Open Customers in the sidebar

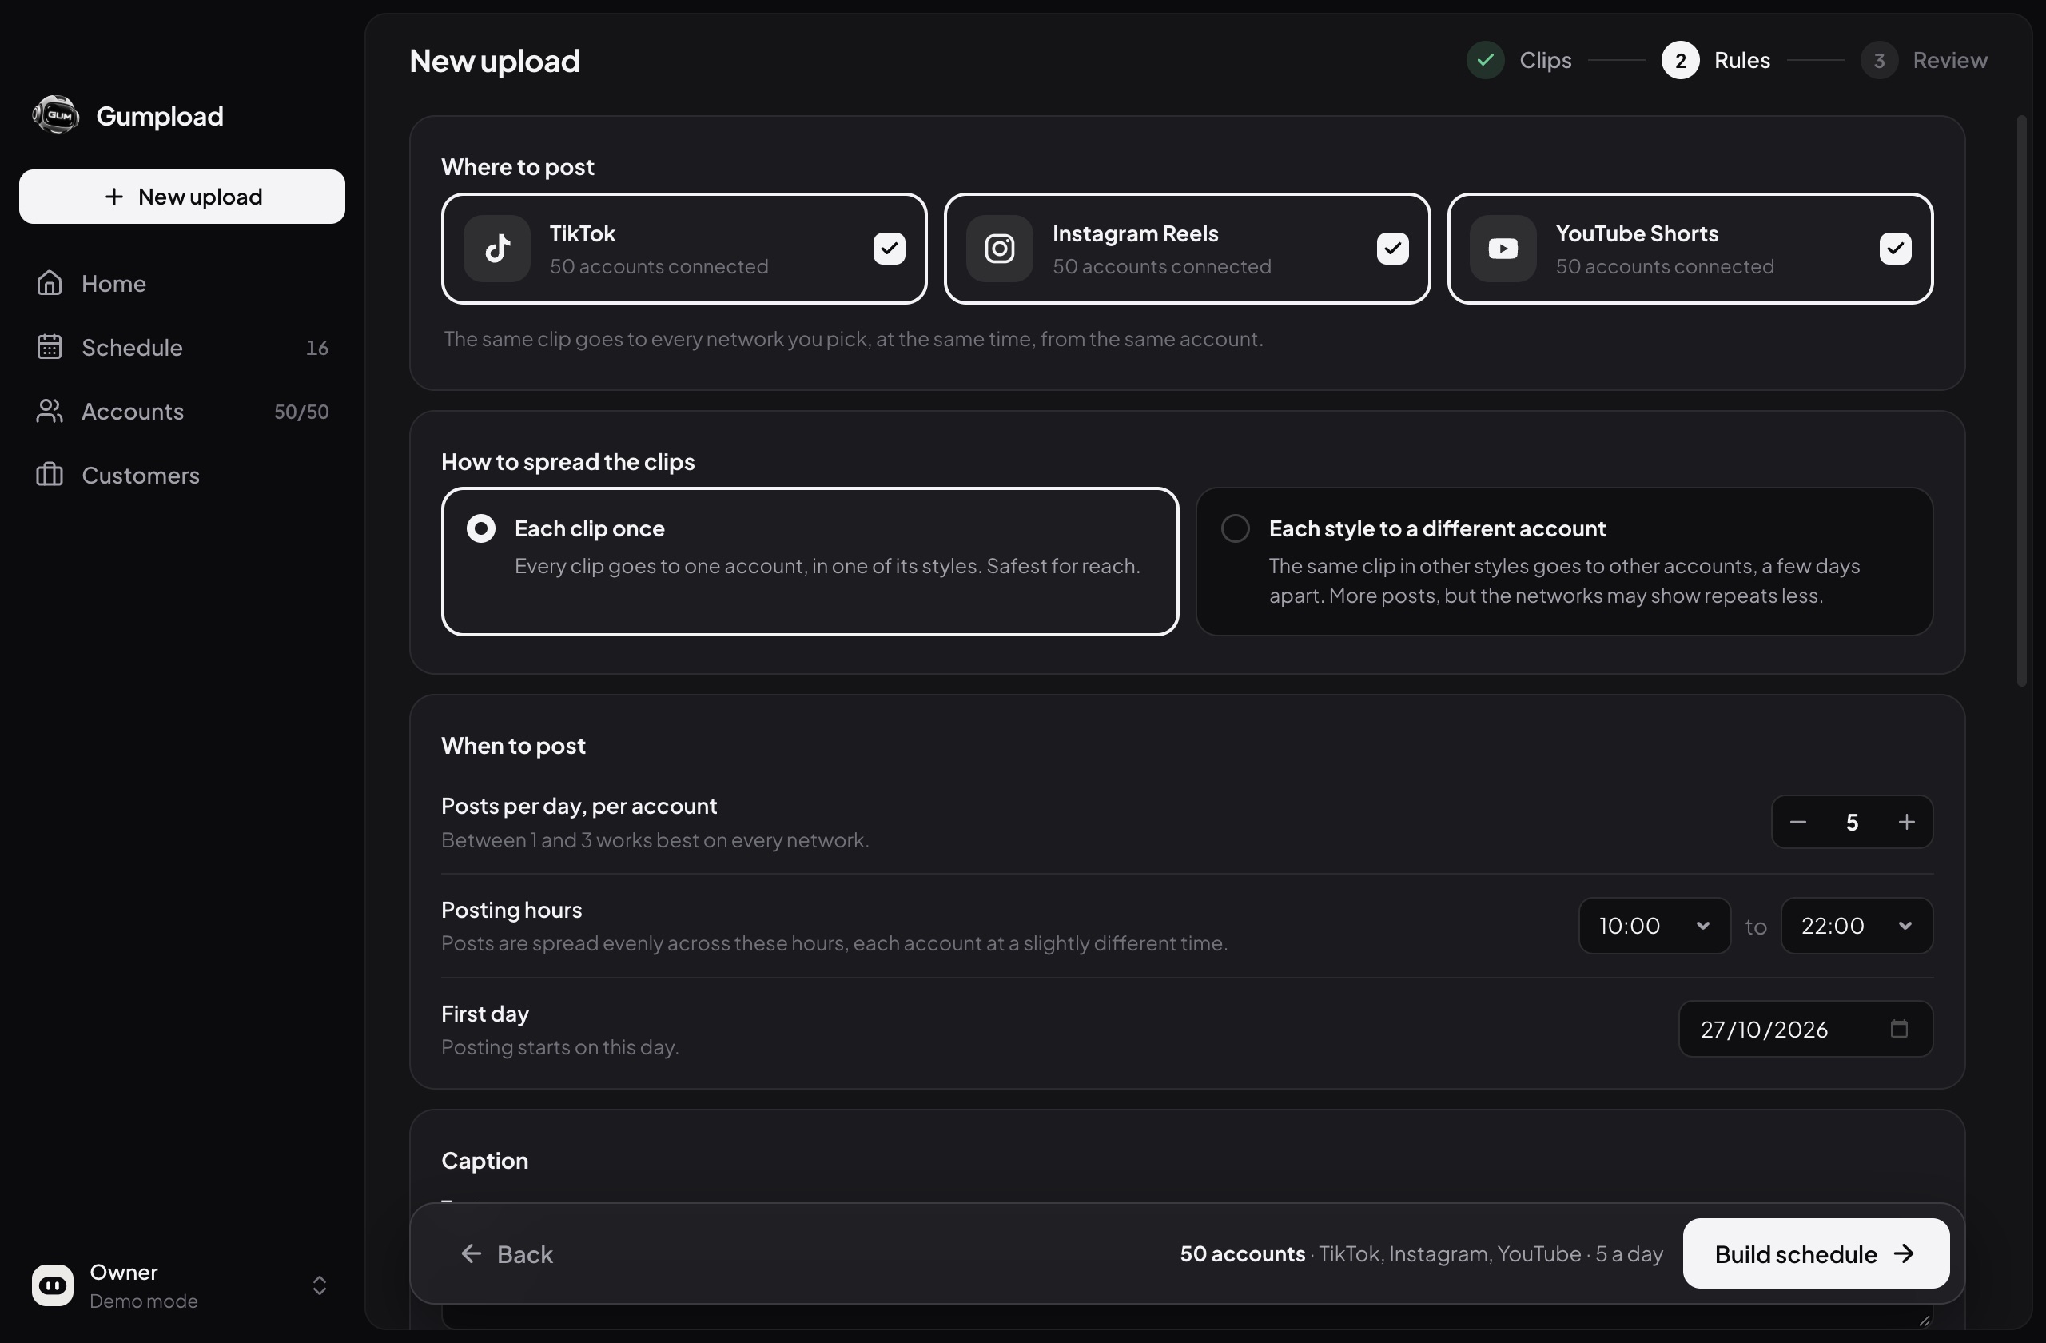[x=182, y=475]
